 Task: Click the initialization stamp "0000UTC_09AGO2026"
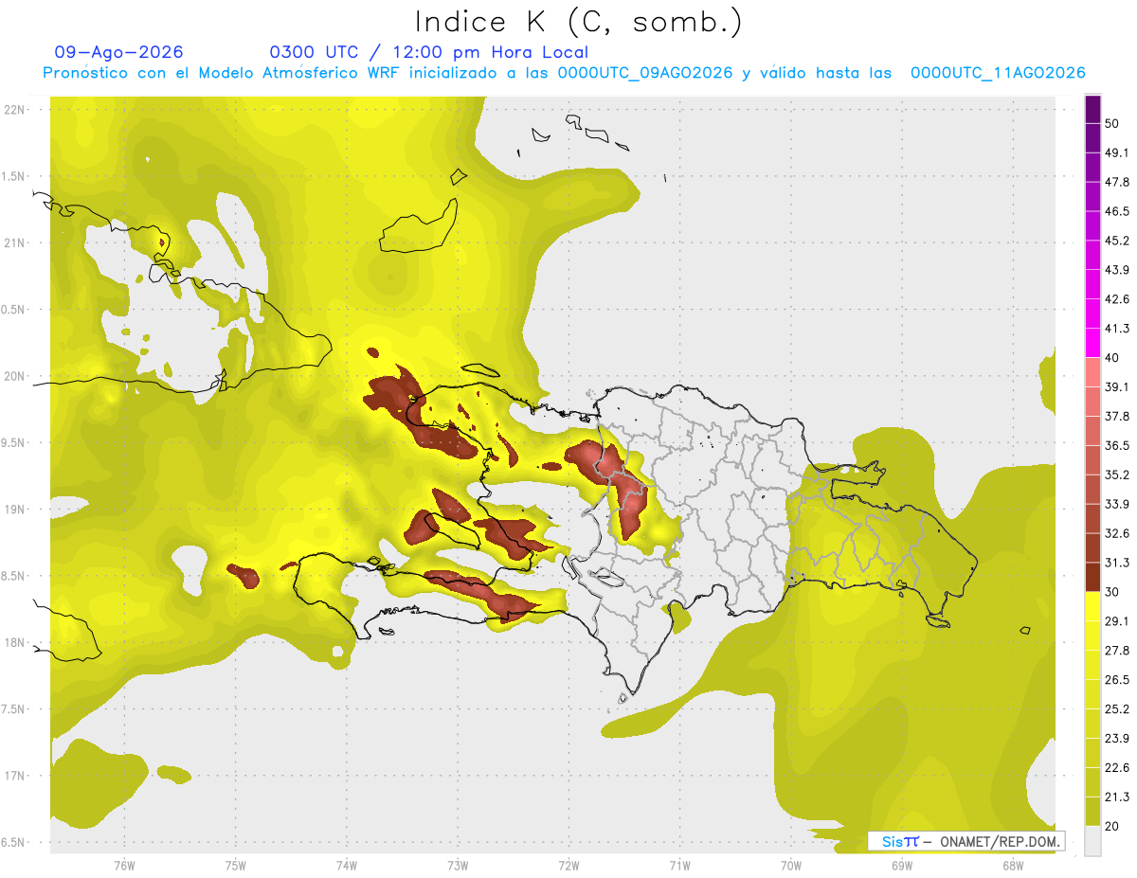click(x=645, y=73)
